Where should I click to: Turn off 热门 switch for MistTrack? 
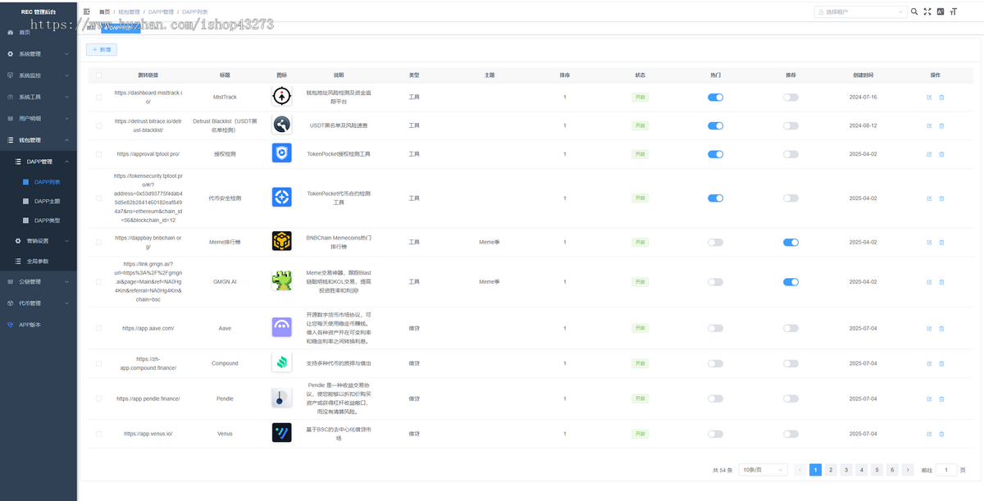tap(715, 97)
